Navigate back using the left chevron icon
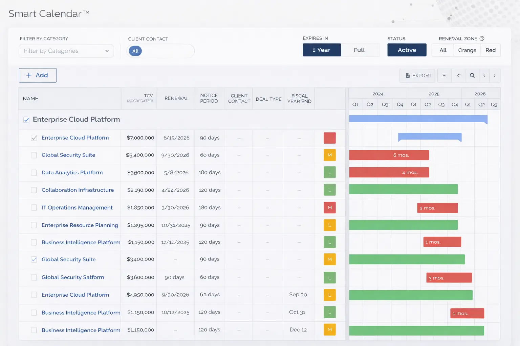Viewport: 520px width, 346px height. [484, 76]
